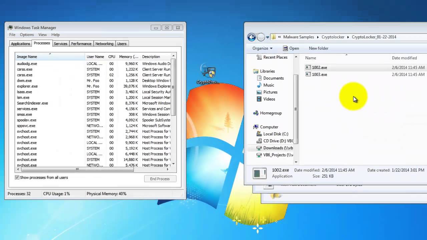Image resolution: width=427 pixels, height=240 pixels.
Task: Select the smss.exe process row
Action: click(x=93, y=114)
